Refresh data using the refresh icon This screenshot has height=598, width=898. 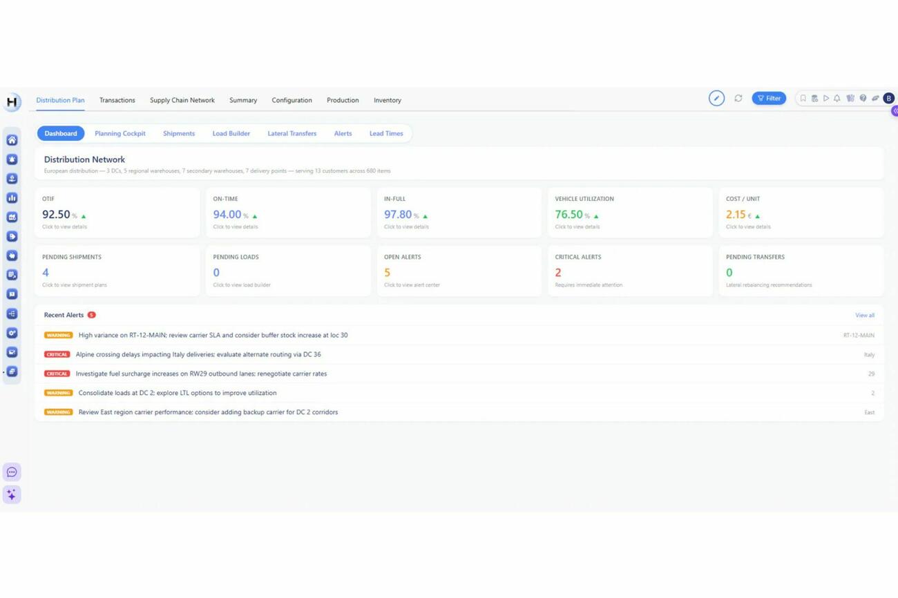(x=738, y=98)
